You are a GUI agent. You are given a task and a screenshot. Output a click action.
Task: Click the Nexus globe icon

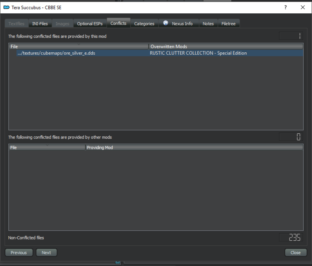pyautogui.click(x=166, y=23)
